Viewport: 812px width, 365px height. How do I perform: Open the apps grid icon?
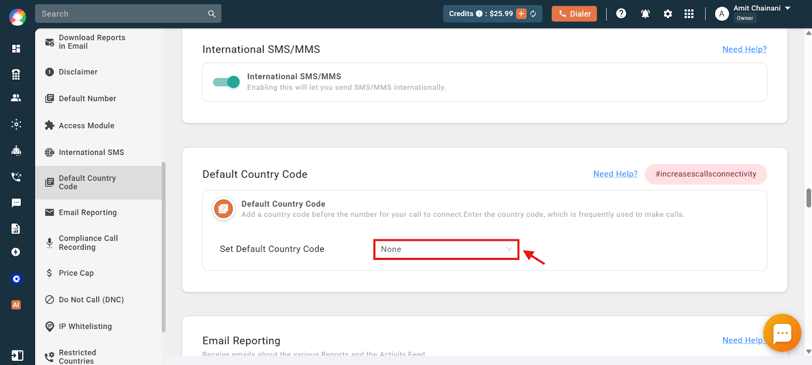click(689, 14)
